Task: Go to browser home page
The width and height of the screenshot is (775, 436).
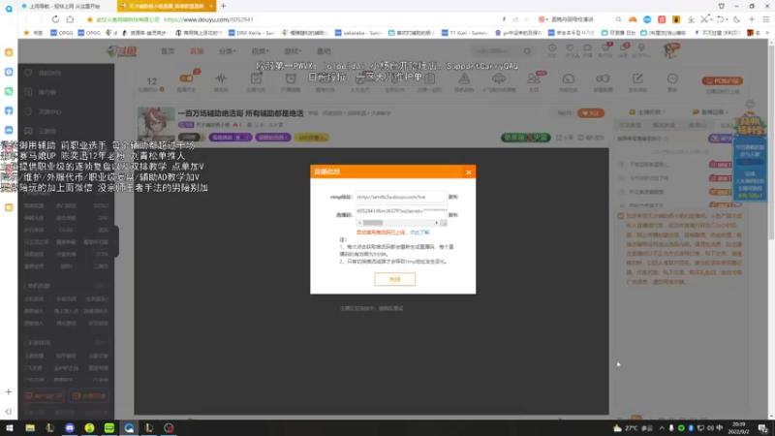Action: click(x=70, y=19)
